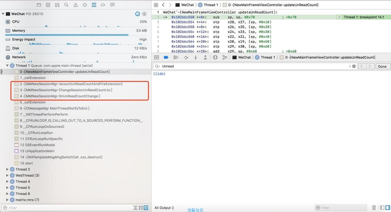Open the Issue navigator warning icon

pyautogui.click(x=75, y=5)
